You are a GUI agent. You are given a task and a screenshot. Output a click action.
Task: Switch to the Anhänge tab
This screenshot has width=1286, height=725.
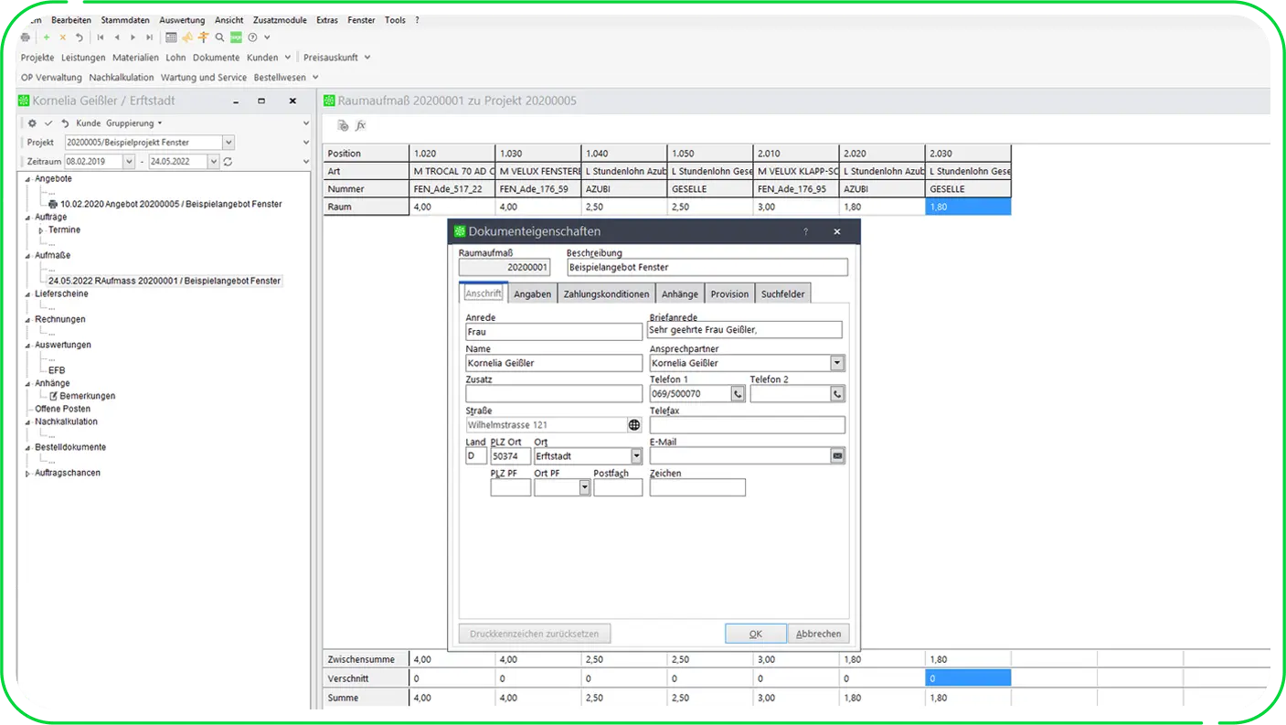point(680,293)
